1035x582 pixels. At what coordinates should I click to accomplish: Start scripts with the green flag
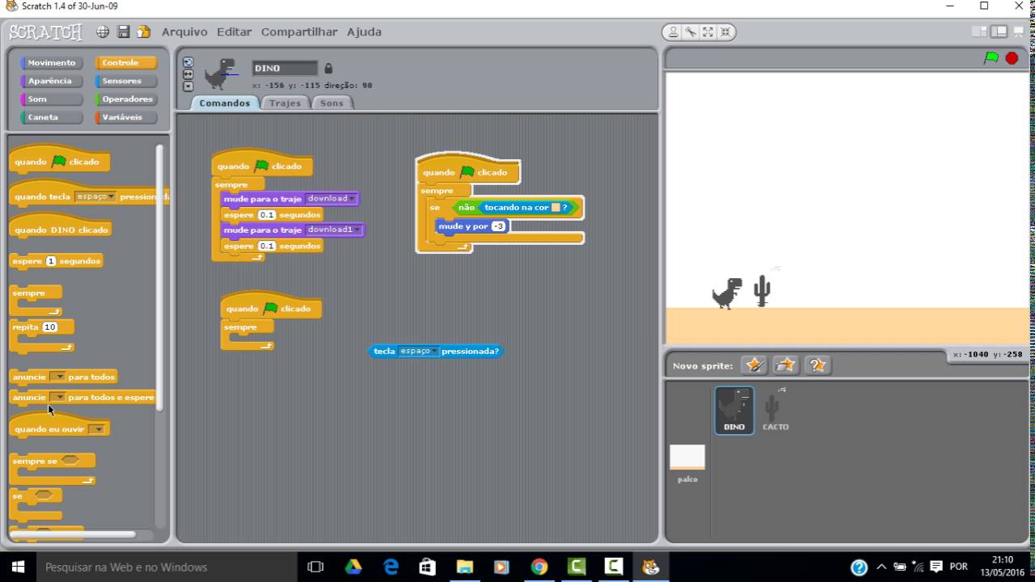coord(991,58)
